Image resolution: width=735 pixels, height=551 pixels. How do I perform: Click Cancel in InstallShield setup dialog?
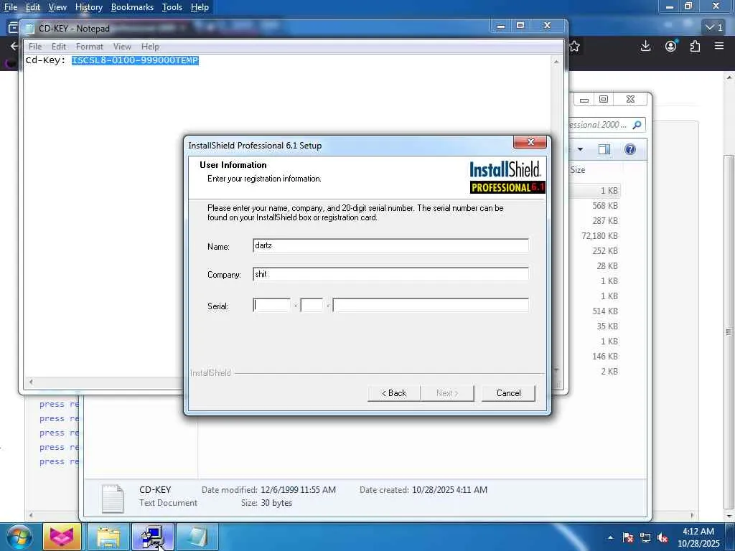coord(509,393)
